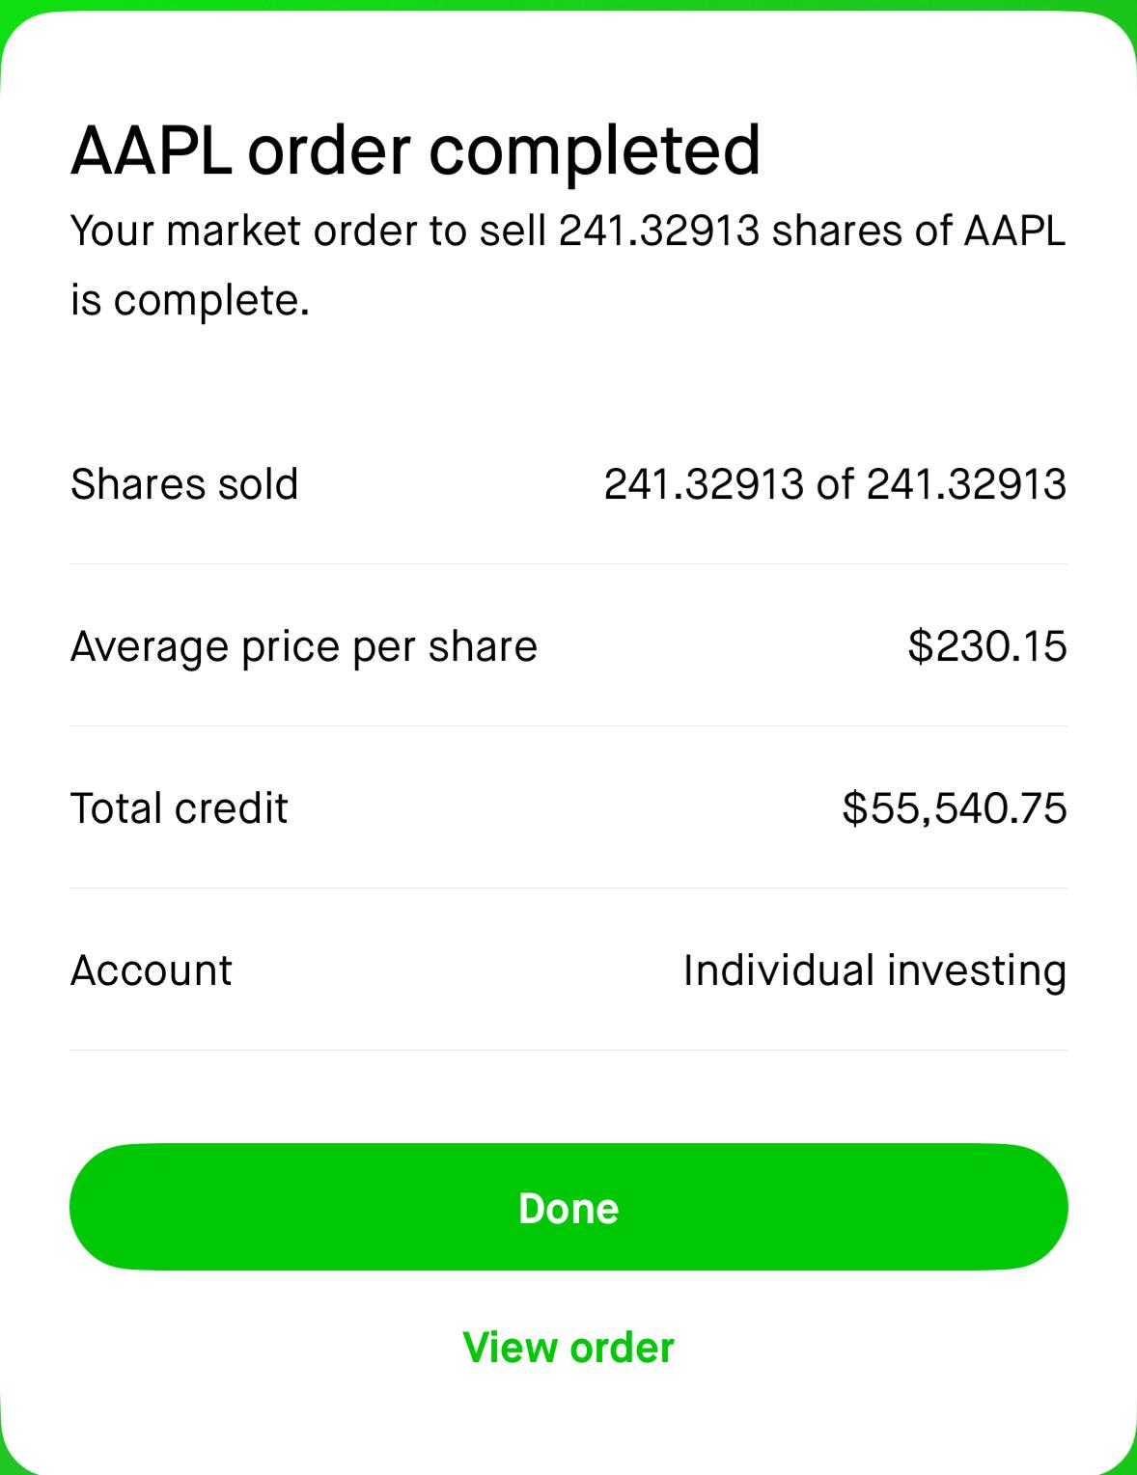1137x1475 pixels.
Task: Click the 'Average price per share' label
Action: tap(304, 647)
